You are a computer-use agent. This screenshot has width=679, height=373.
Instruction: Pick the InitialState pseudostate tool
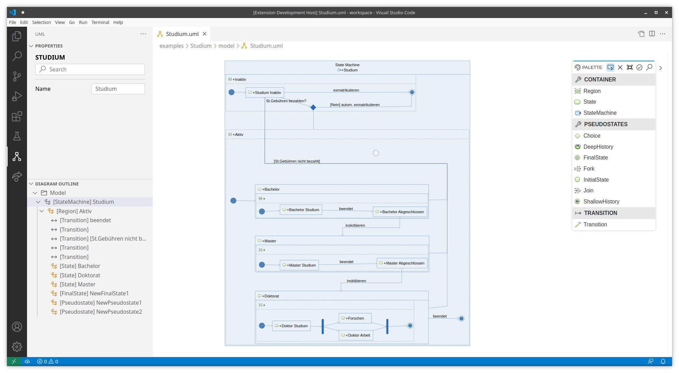[614, 180]
